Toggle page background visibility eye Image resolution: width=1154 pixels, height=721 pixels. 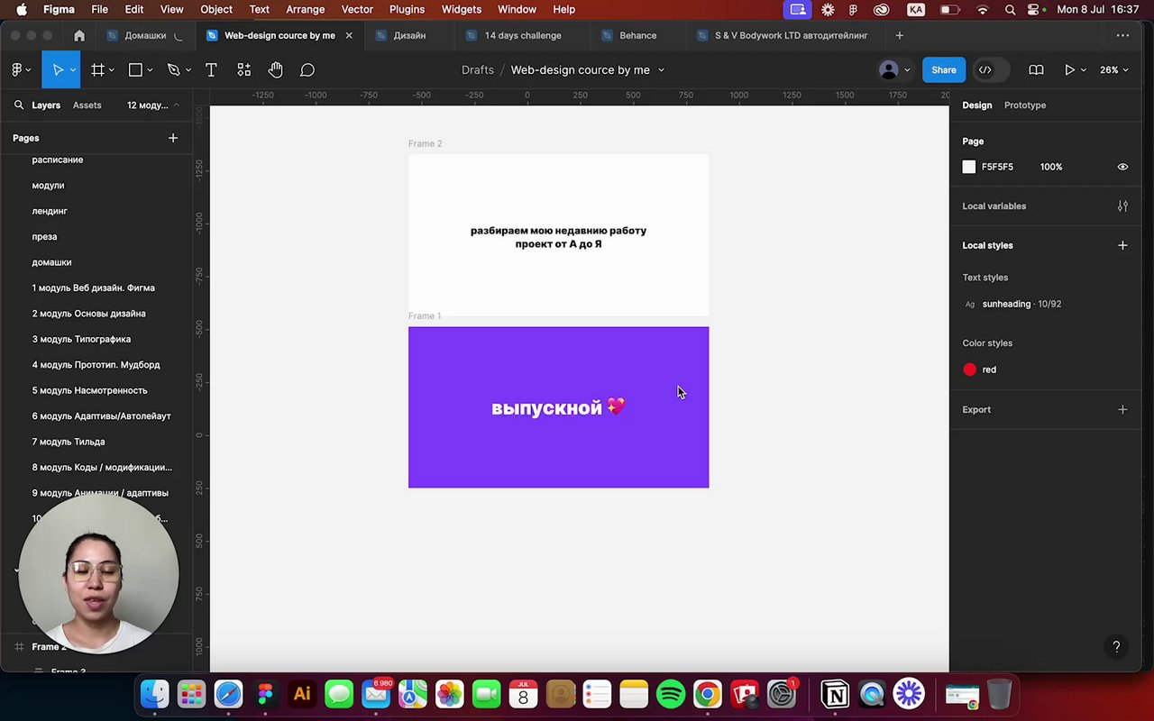(1122, 167)
